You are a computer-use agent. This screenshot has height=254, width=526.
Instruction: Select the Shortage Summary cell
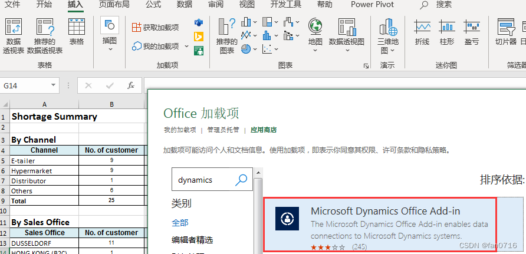(44, 116)
